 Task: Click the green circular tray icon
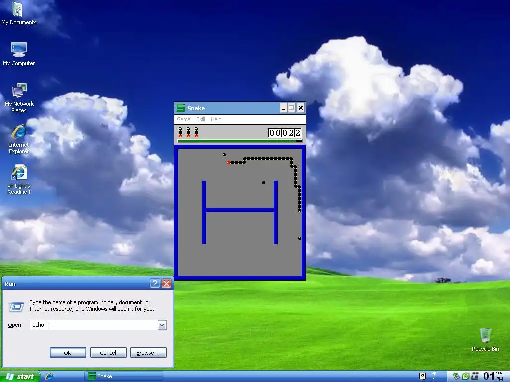coord(466,376)
